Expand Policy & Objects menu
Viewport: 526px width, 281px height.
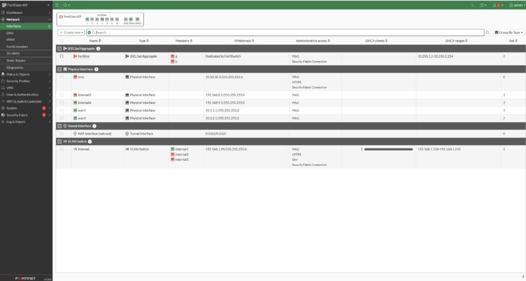[26, 74]
